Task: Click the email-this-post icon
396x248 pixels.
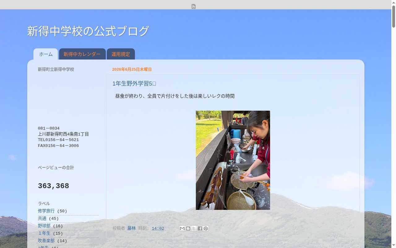Action: pyautogui.click(x=182, y=228)
